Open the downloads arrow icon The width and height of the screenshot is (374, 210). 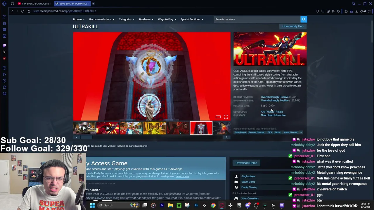coord(357,11)
